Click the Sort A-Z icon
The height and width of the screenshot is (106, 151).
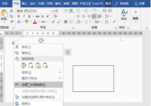[107, 22]
